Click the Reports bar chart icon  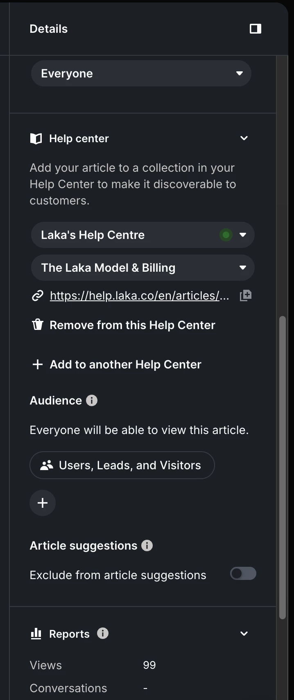[36, 634]
